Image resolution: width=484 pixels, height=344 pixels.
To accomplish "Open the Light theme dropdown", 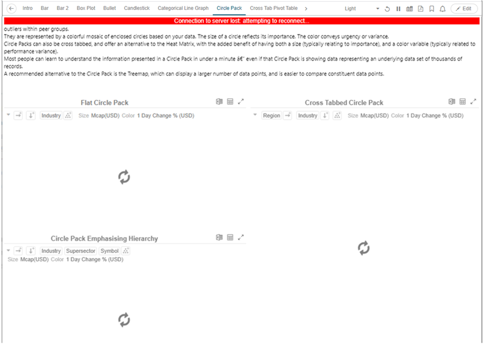I will (x=361, y=9).
